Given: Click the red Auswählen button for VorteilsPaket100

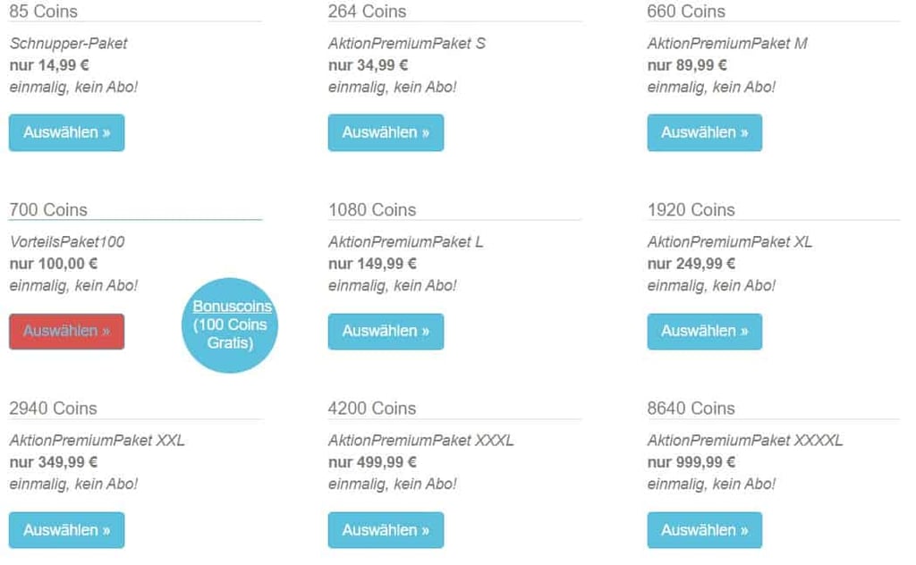Looking at the screenshot, I should coord(66,332).
